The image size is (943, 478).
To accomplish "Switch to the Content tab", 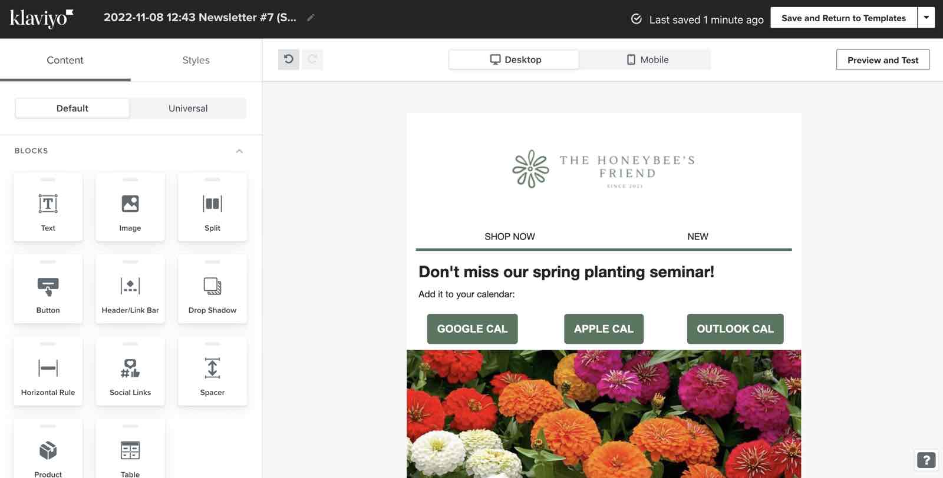I will (65, 60).
